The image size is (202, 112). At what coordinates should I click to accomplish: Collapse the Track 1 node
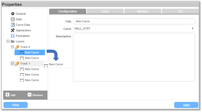tap(12, 63)
